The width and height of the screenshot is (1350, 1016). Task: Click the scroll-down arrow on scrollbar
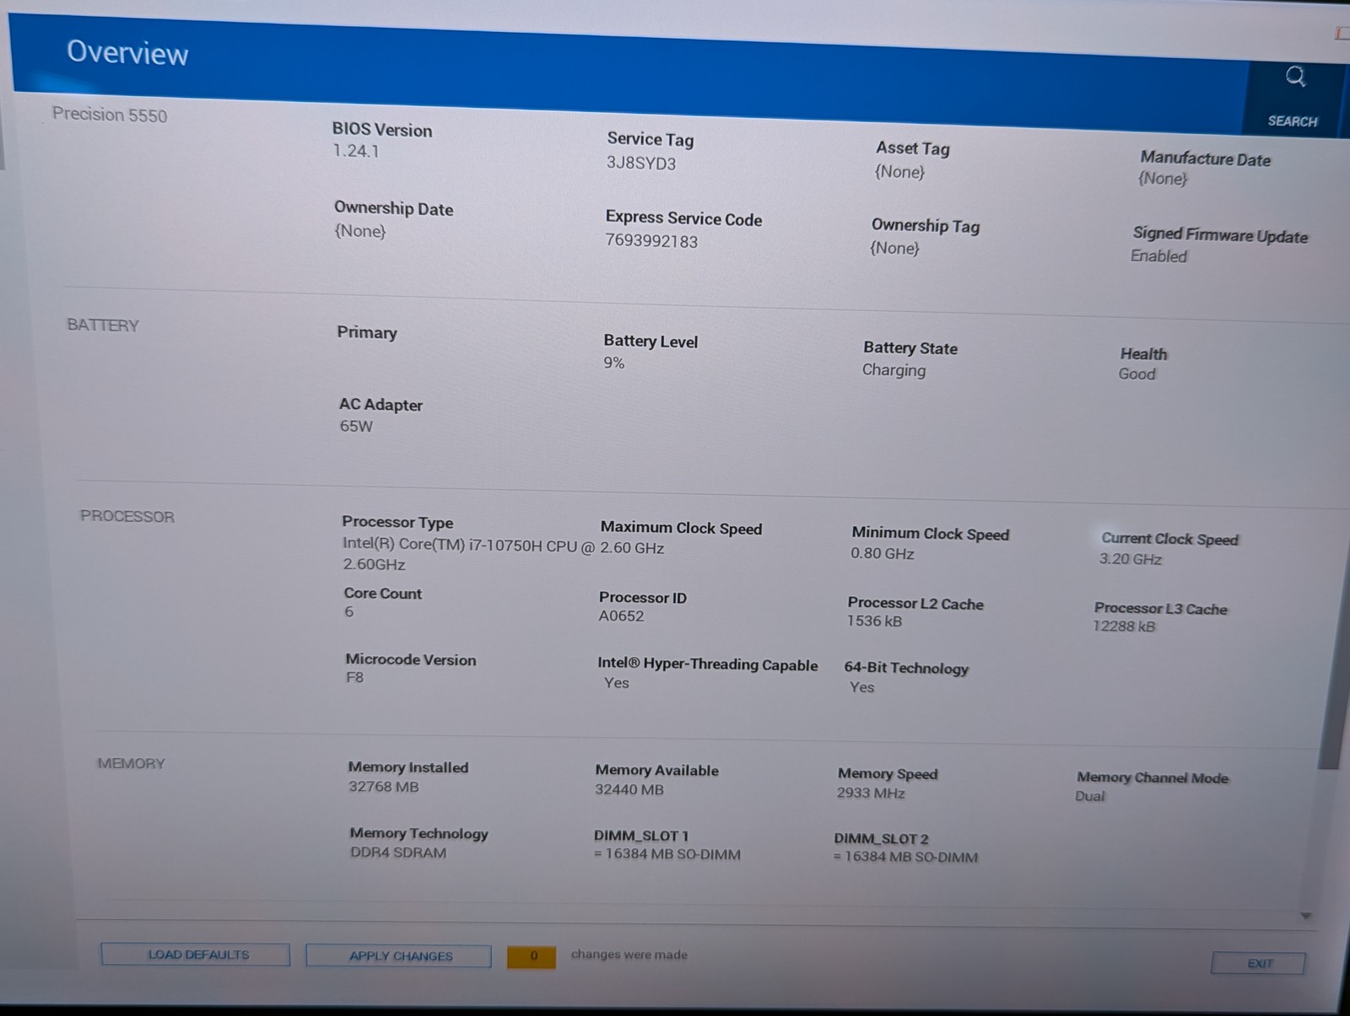point(1306,916)
